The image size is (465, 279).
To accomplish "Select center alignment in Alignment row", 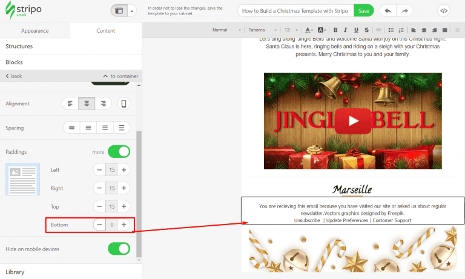I will click(87, 103).
